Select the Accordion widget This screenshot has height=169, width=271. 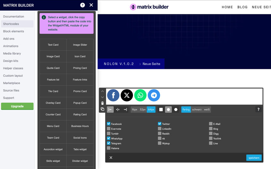pyautogui.click(x=53, y=149)
